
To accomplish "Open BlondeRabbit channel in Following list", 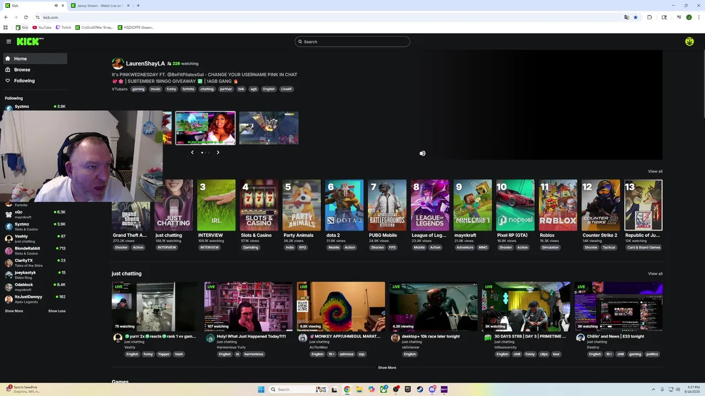I will point(34,251).
